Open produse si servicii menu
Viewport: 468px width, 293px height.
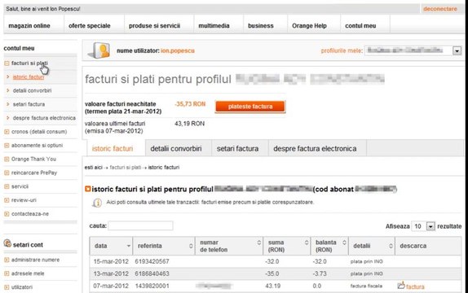pyautogui.click(x=154, y=26)
